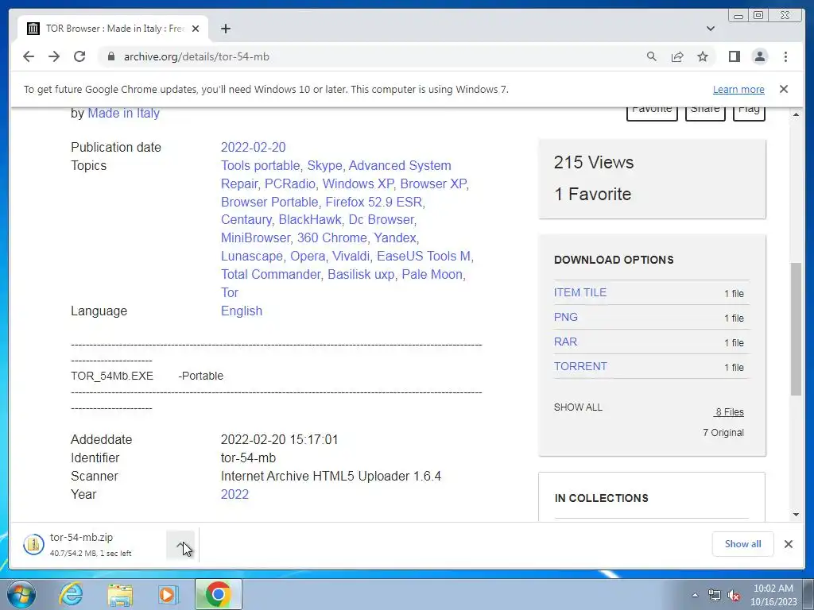Open the 8 Files link
This screenshot has width=814, height=610.
(729, 412)
